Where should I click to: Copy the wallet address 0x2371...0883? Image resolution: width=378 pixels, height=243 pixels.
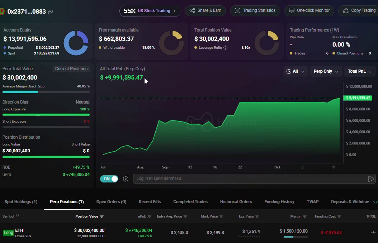pos(50,12)
